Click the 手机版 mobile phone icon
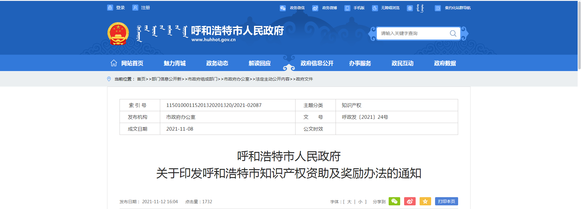The width and height of the screenshot is (581, 209). (x=347, y=8)
